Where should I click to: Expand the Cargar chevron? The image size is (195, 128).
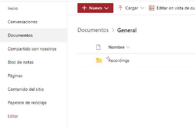(x=142, y=8)
